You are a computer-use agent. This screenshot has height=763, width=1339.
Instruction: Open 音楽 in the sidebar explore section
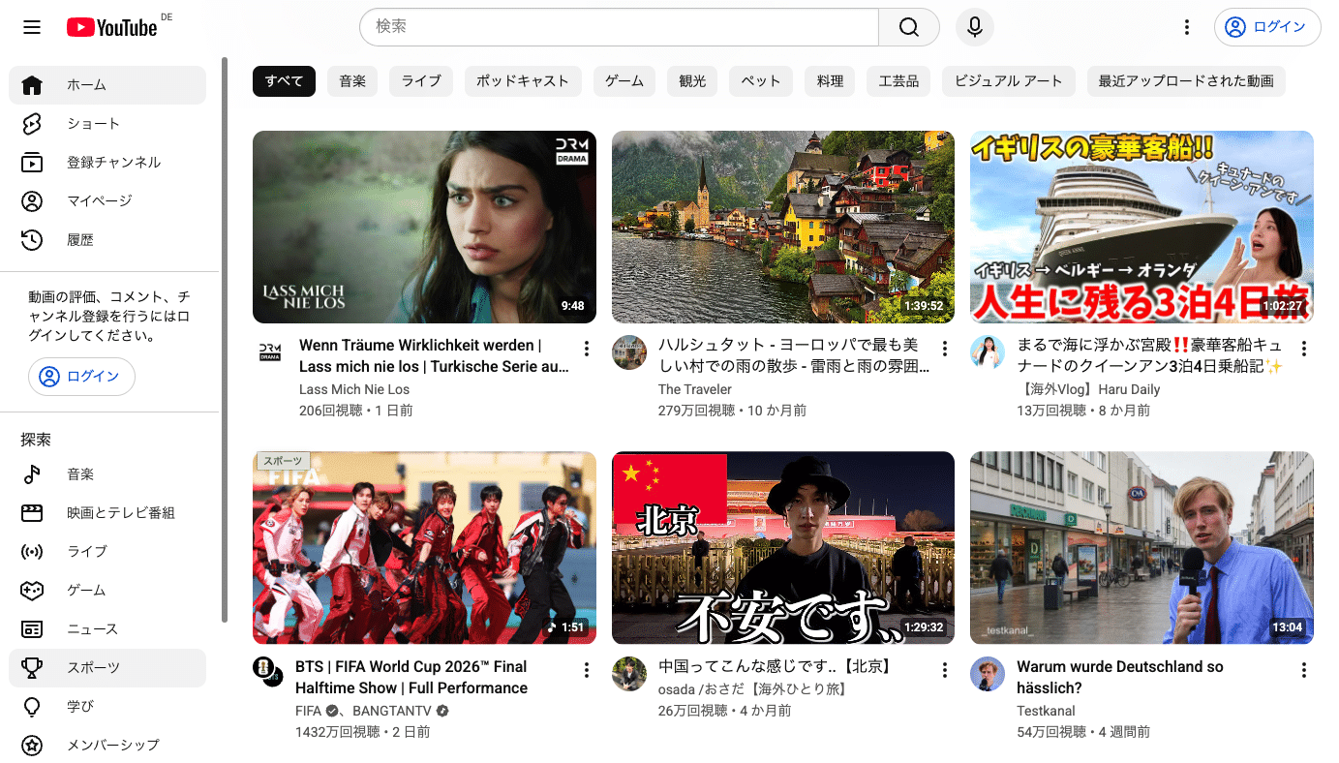point(107,474)
